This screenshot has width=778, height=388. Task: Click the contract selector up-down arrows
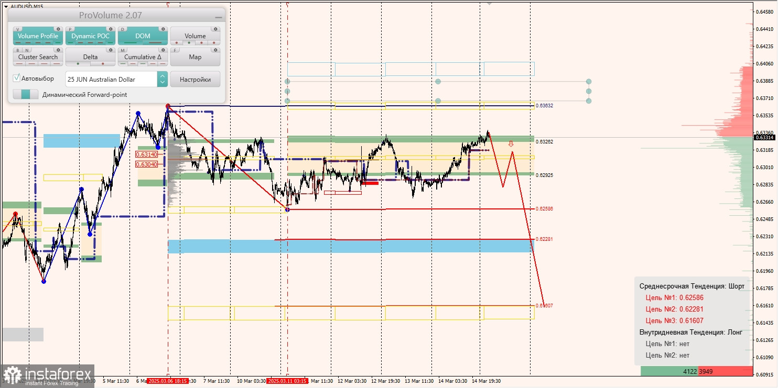tap(163, 79)
